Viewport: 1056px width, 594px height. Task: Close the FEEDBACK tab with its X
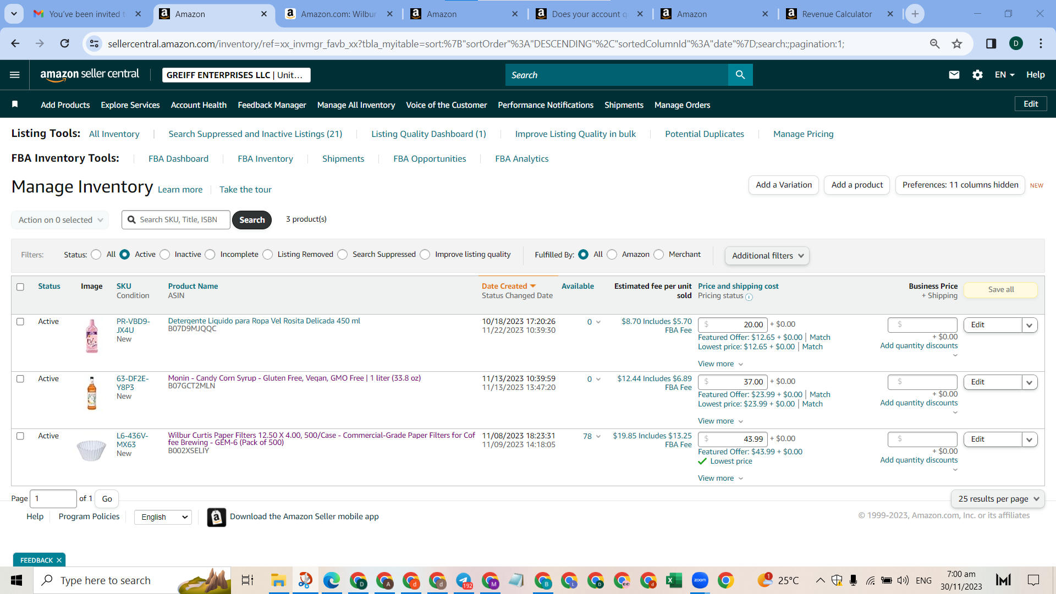59,560
